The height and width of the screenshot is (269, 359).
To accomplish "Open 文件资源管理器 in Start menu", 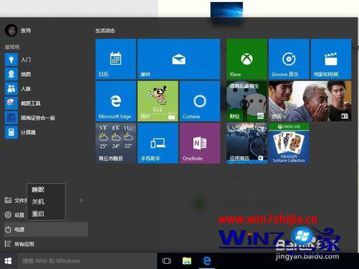I will [15, 200].
